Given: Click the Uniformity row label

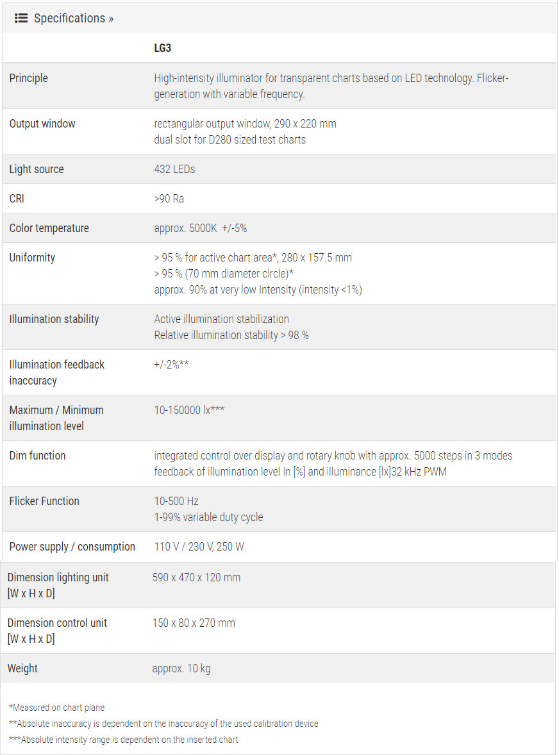Looking at the screenshot, I should click(32, 258).
